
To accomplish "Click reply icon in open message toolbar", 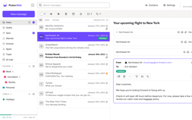I will coord(119,76).
